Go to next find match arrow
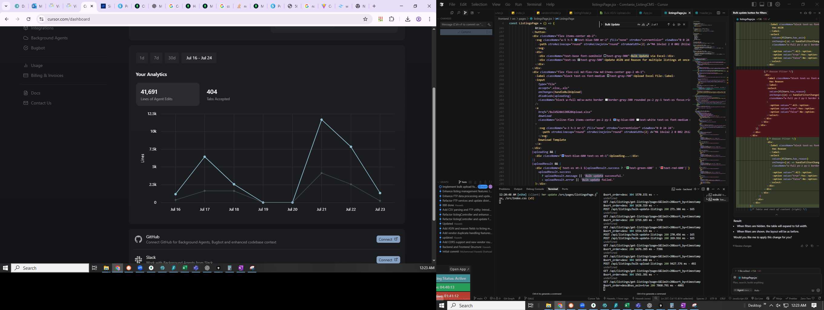The height and width of the screenshot is (310, 824). click(674, 24)
